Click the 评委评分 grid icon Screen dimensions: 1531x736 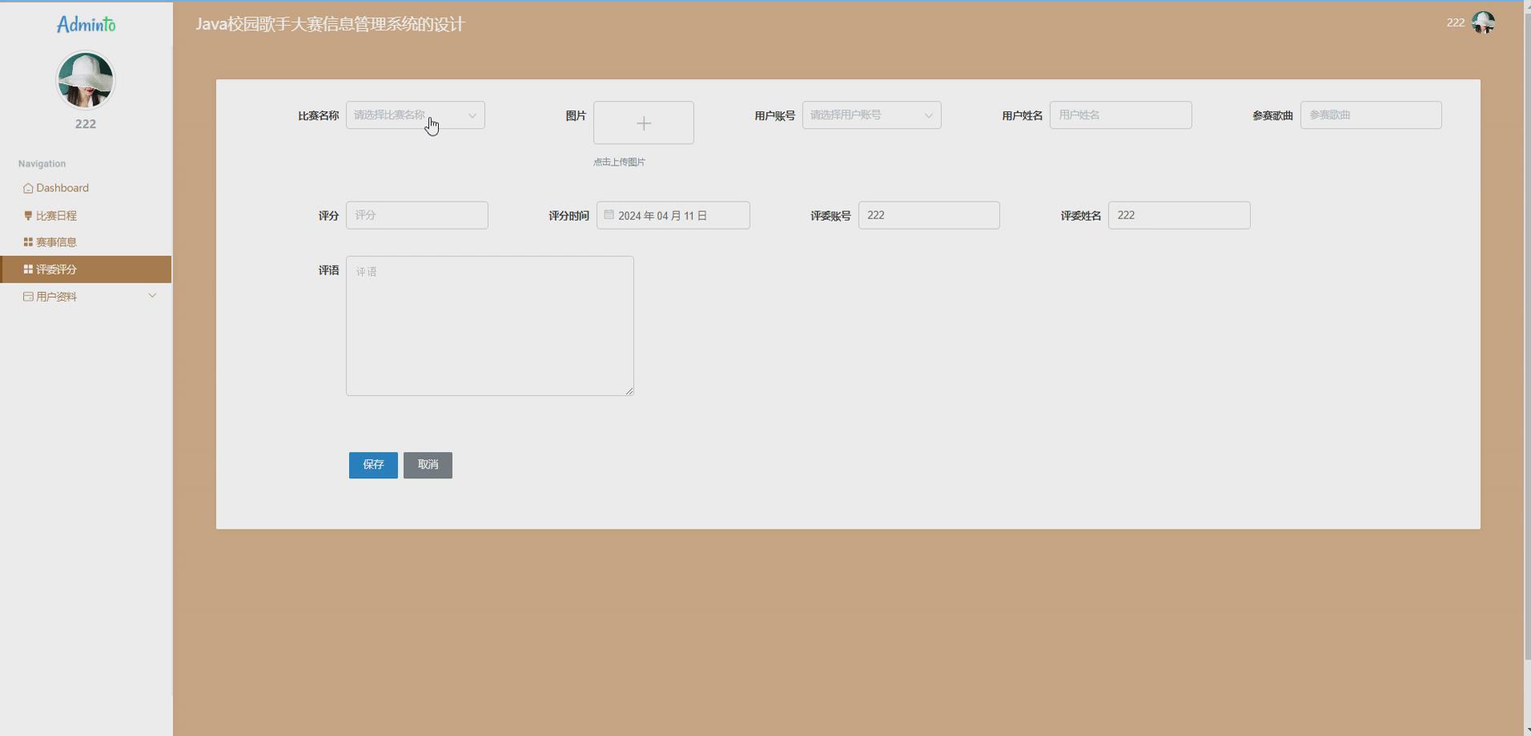28,270
